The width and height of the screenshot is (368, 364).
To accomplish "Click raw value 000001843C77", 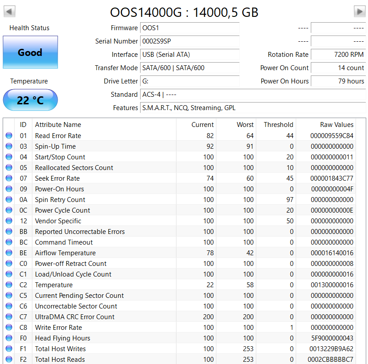I will (332, 178).
